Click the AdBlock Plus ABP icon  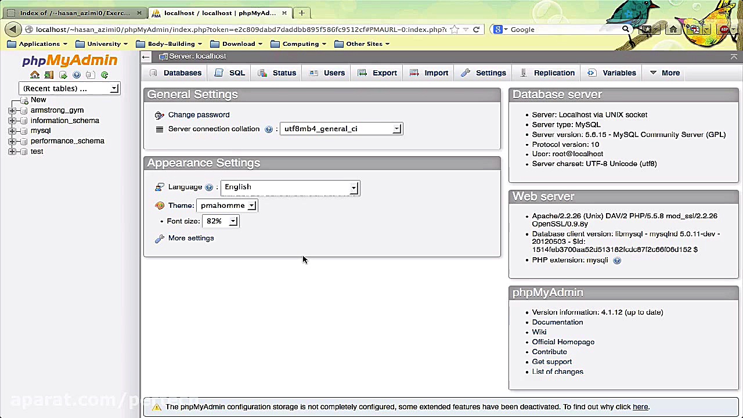pyautogui.click(x=724, y=30)
